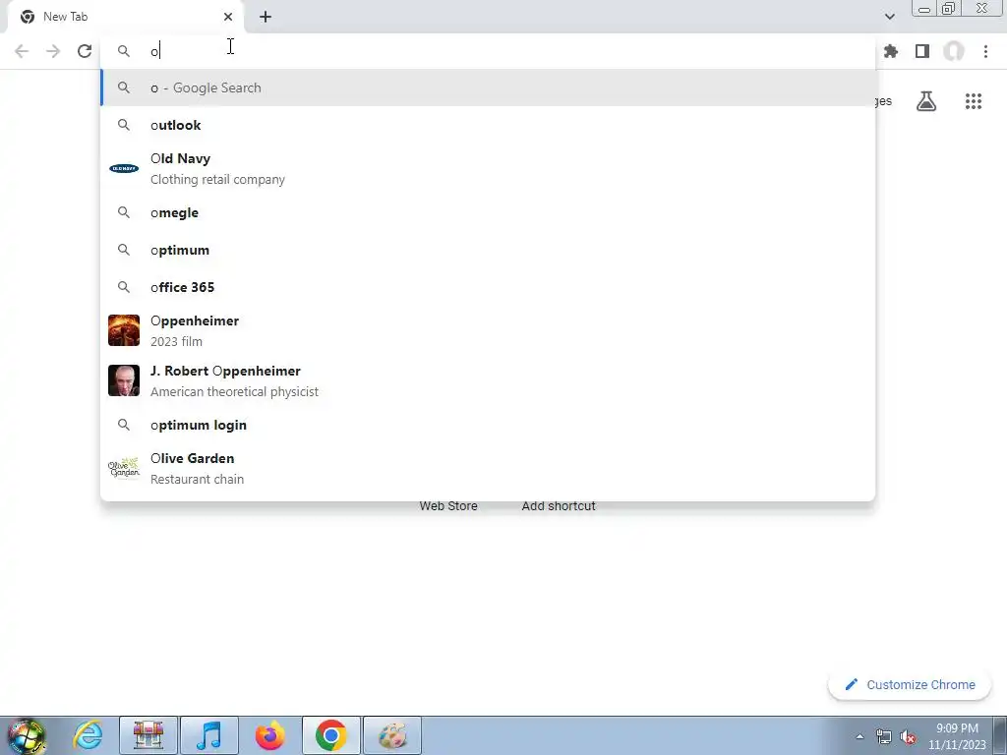The height and width of the screenshot is (755, 1007).
Task: Open the Web Store shortcut
Action: (x=448, y=506)
